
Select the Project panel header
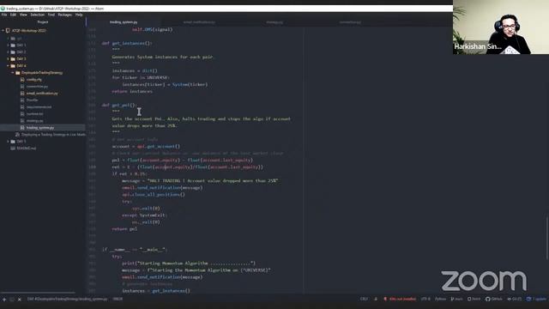click(x=43, y=22)
